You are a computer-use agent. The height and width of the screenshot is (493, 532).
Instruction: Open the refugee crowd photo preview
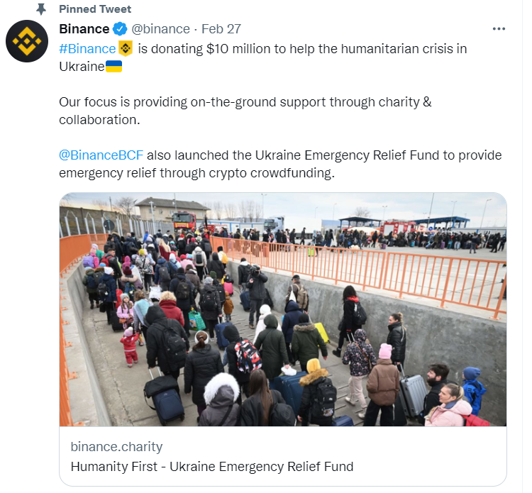[x=283, y=309]
